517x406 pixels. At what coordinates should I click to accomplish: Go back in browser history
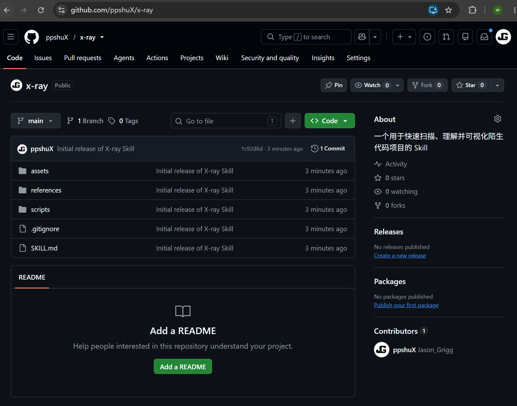7,10
